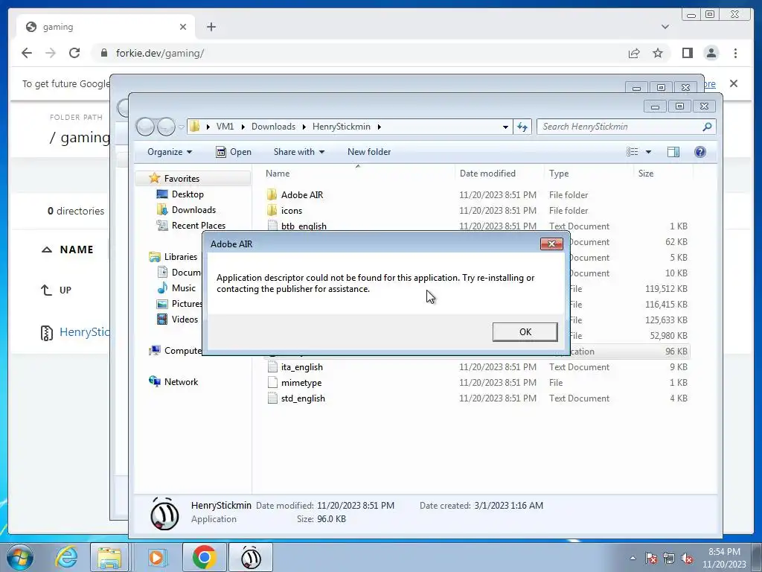Image resolution: width=762 pixels, height=572 pixels.
Task: Dismiss the Chrome update infobar
Action: [734, 83]
